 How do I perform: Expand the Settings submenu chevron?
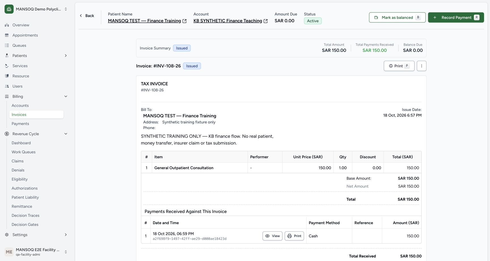point(66,235)
